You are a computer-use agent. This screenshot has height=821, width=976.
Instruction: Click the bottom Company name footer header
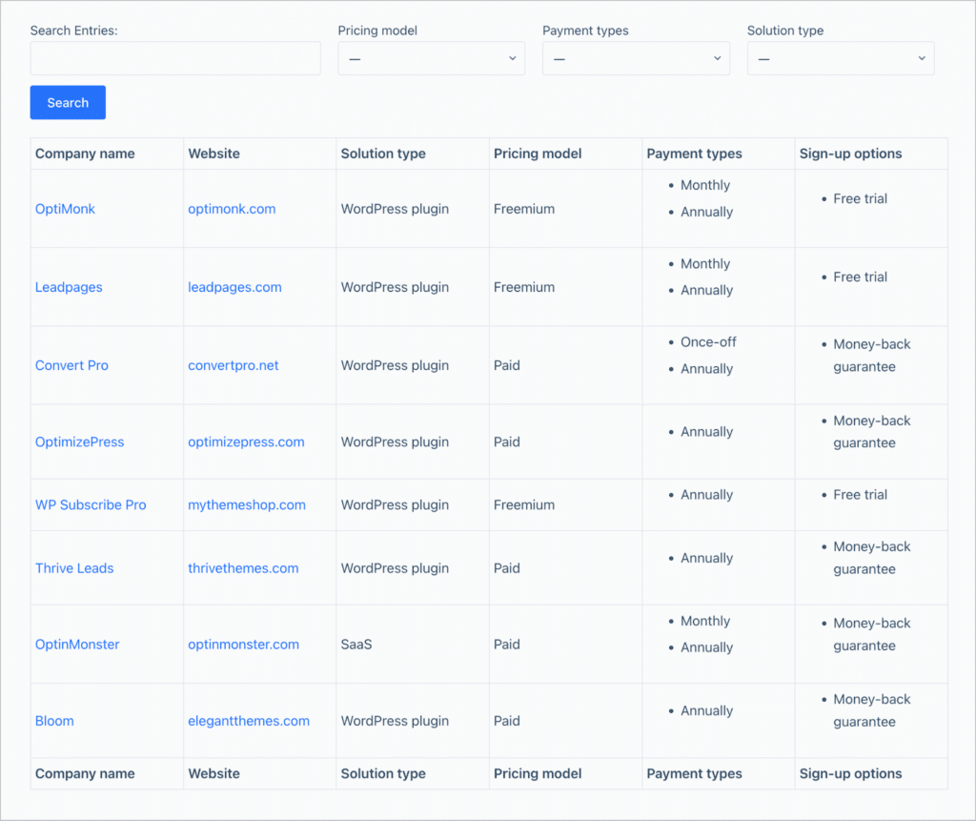85,773
